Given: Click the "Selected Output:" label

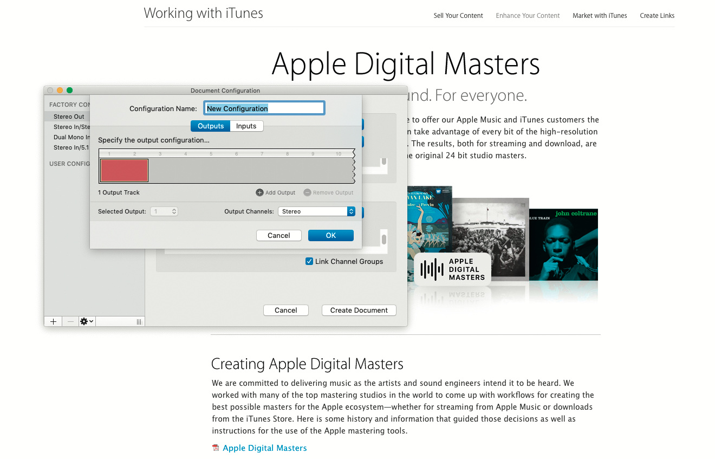Looking at the screenshot, I should point(122,211).
